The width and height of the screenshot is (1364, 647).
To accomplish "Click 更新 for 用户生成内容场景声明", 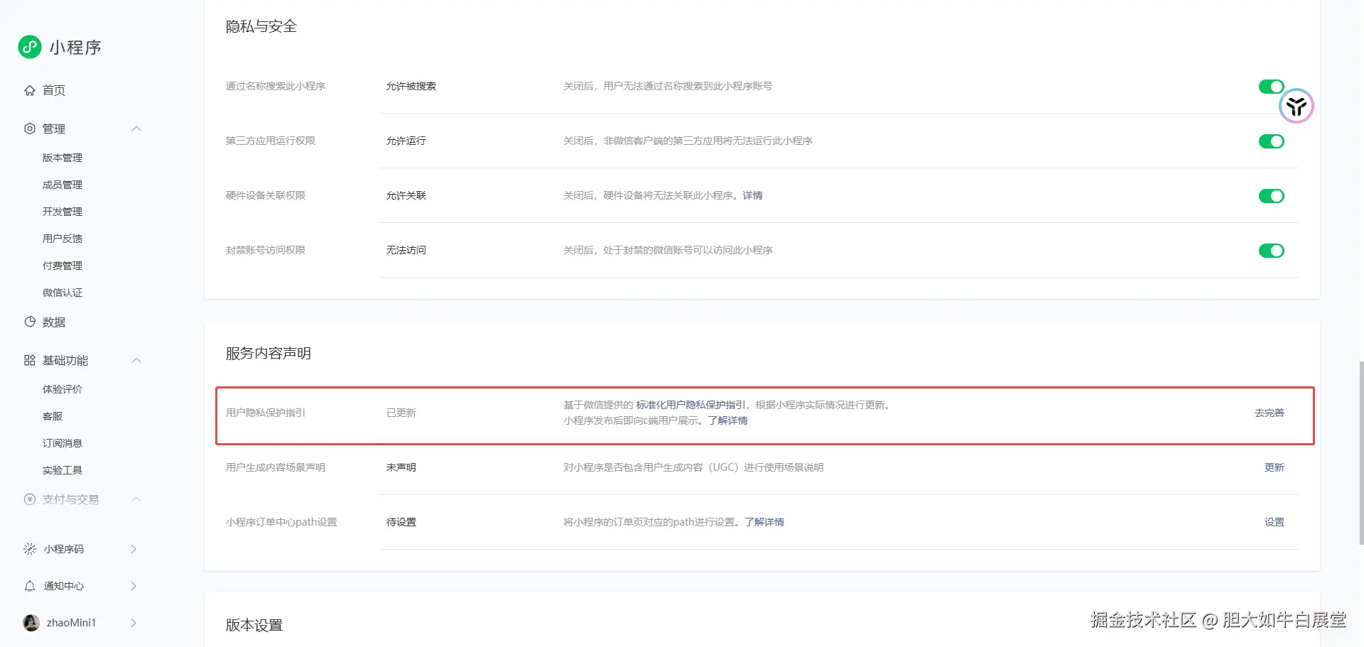I will pyautogui.click(x=1274, y=467).
